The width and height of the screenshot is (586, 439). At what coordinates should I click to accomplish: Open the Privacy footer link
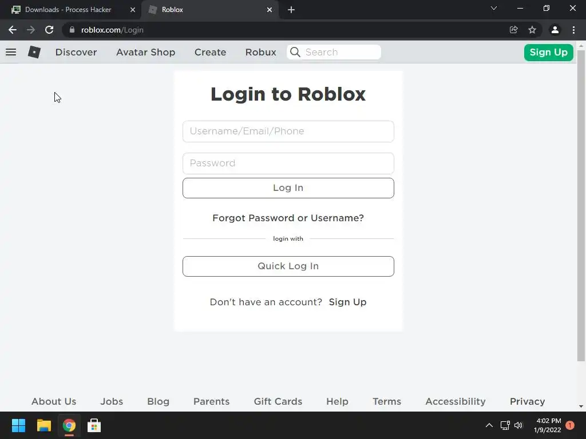tap(527, 401)
